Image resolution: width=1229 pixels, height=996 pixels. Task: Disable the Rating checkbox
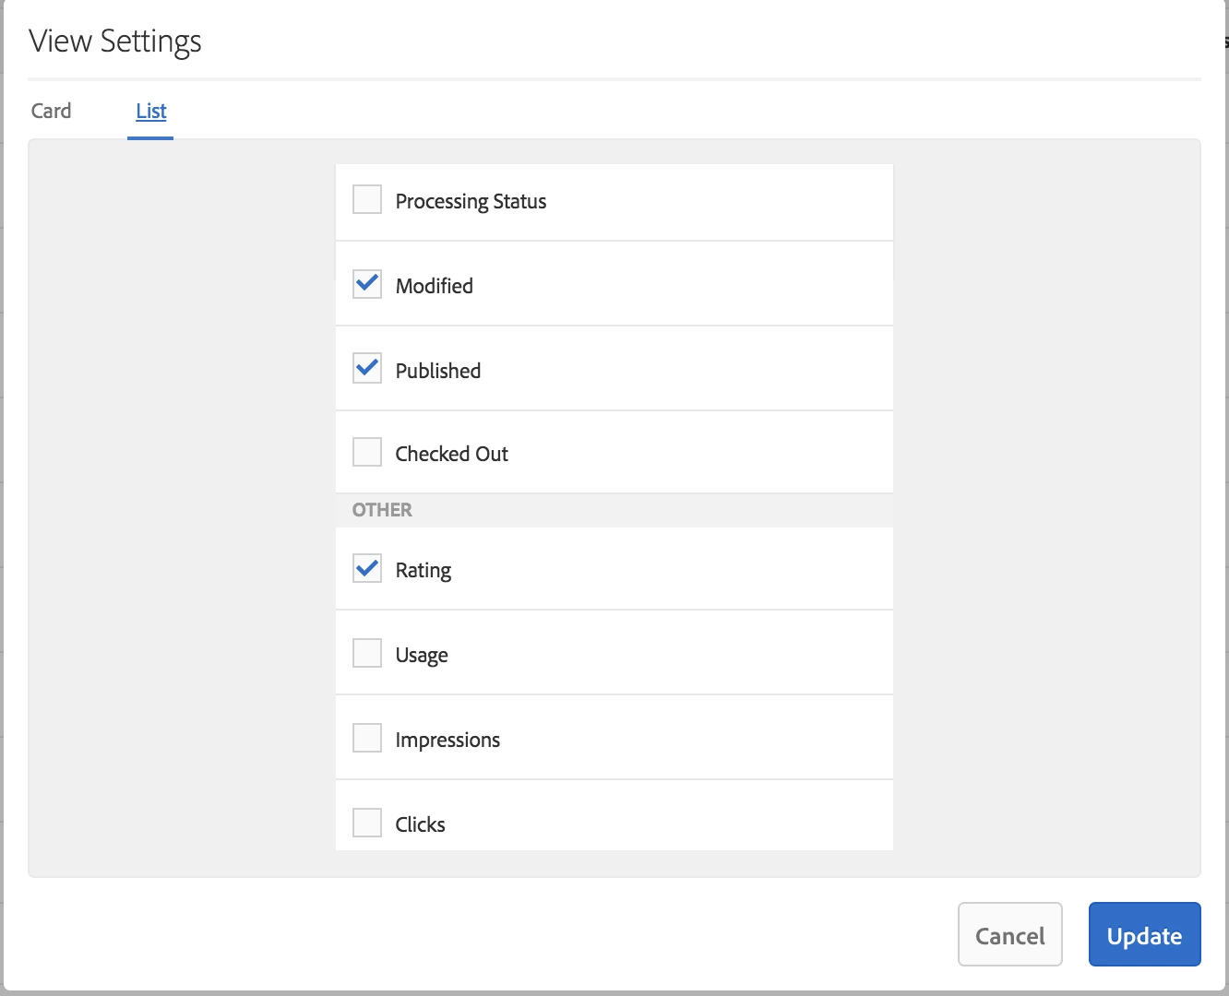(x=367, y=568)
